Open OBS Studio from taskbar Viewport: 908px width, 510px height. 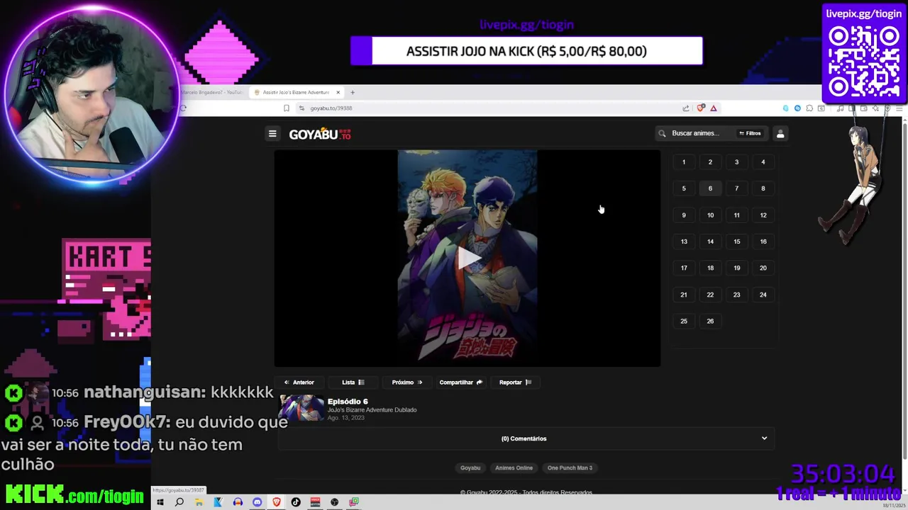[335, 502]
